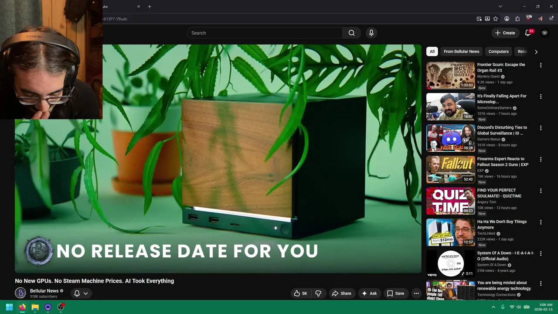This screenshot has width=558, height=314.
Task: Open Find Your Perfect Soulmate video title
Action: click(x=499, y=193)
